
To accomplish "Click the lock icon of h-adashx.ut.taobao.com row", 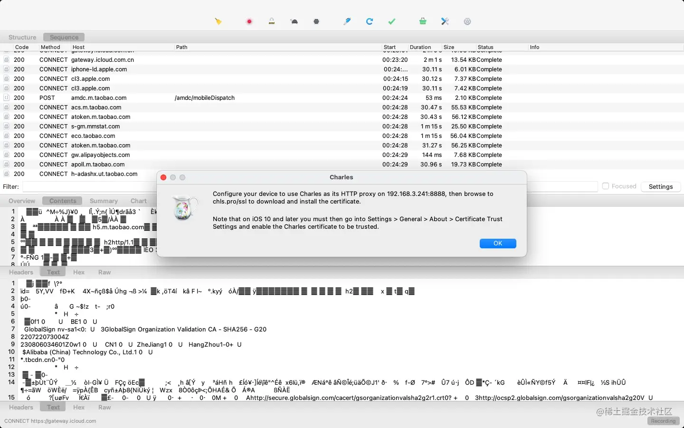I will 7,174.
